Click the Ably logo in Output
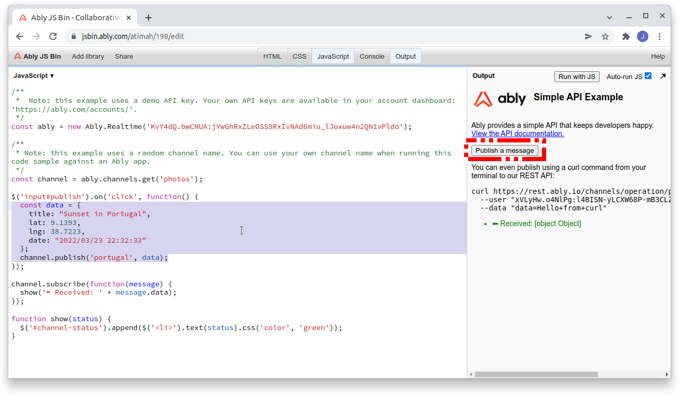 click(500, 99)
